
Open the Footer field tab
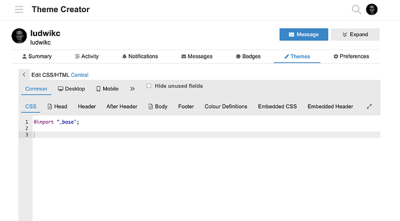coord(186,106)
